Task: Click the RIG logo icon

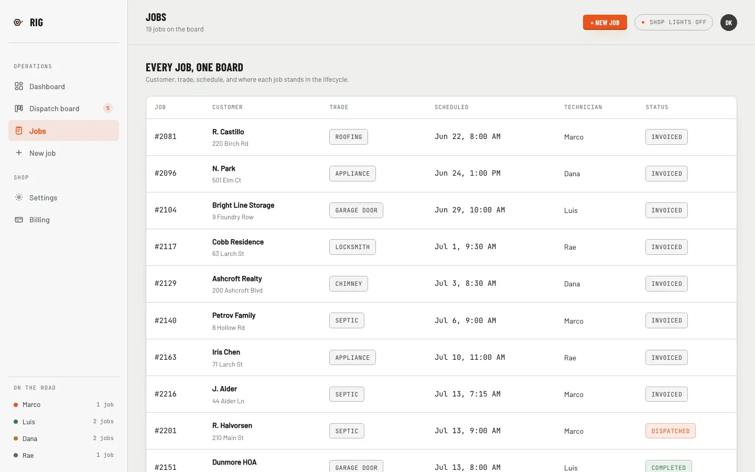Action: click(18, 23)
